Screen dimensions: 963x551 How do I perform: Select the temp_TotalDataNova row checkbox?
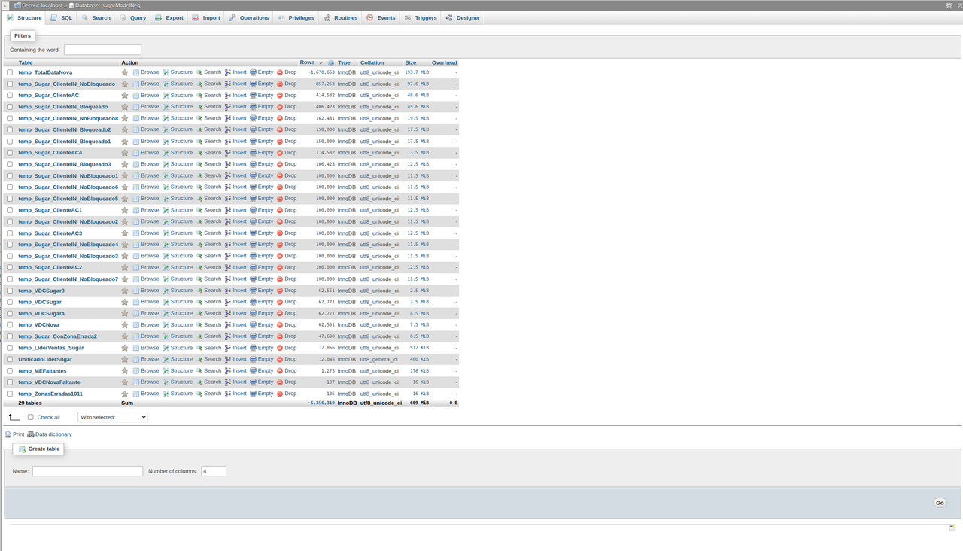9,72
